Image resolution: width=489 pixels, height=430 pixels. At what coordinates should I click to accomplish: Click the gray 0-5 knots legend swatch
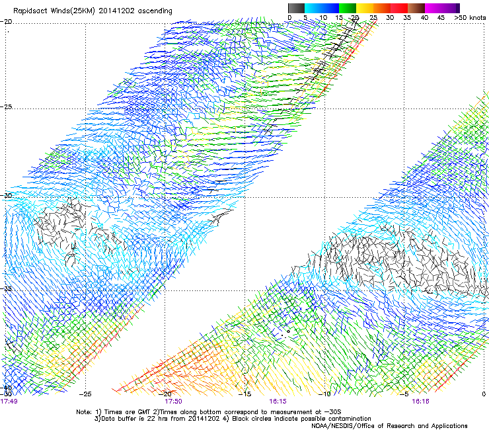coord(296,8)
